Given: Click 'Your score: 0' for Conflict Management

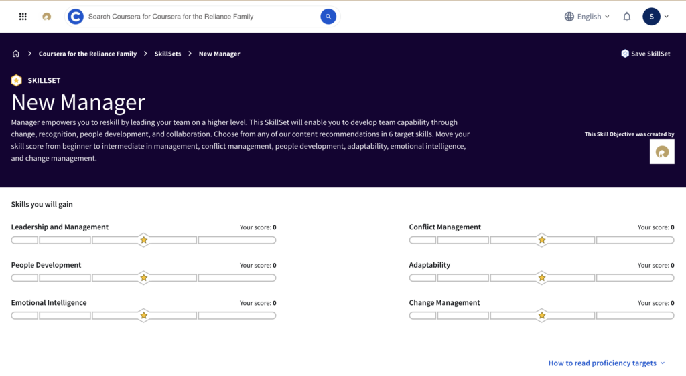Looking at the screenshot, I should tap(656, 227).
